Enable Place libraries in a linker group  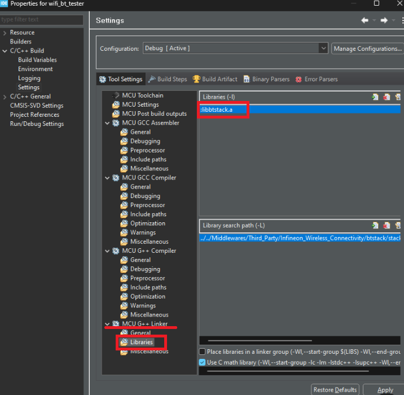pos(202,352)
